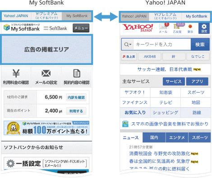The image size is (212, 178).
Task: Open スポーツ link in the services grid
Action: (196, 93)
